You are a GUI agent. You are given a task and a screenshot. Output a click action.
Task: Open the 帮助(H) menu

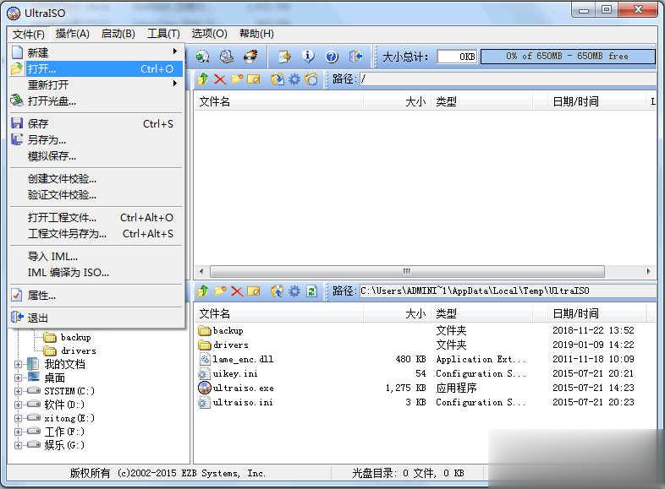pyautogui.click(x=256, y=34)
